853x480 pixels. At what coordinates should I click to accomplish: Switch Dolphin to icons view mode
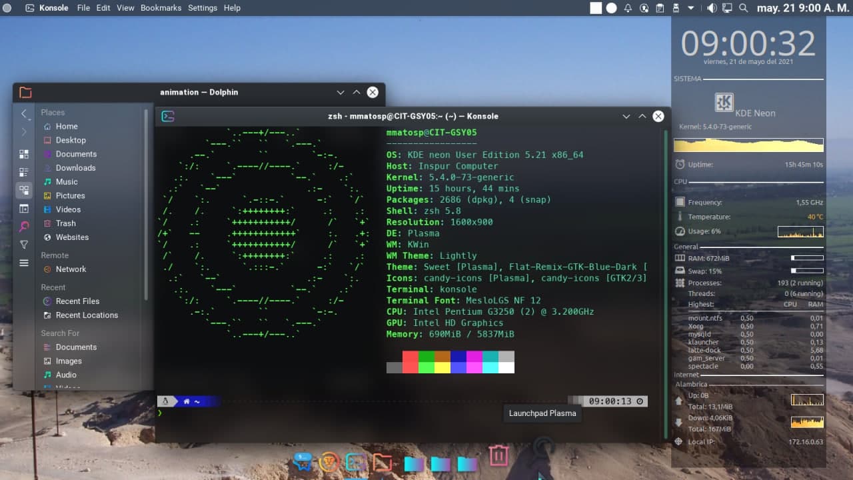pos(24,155)
